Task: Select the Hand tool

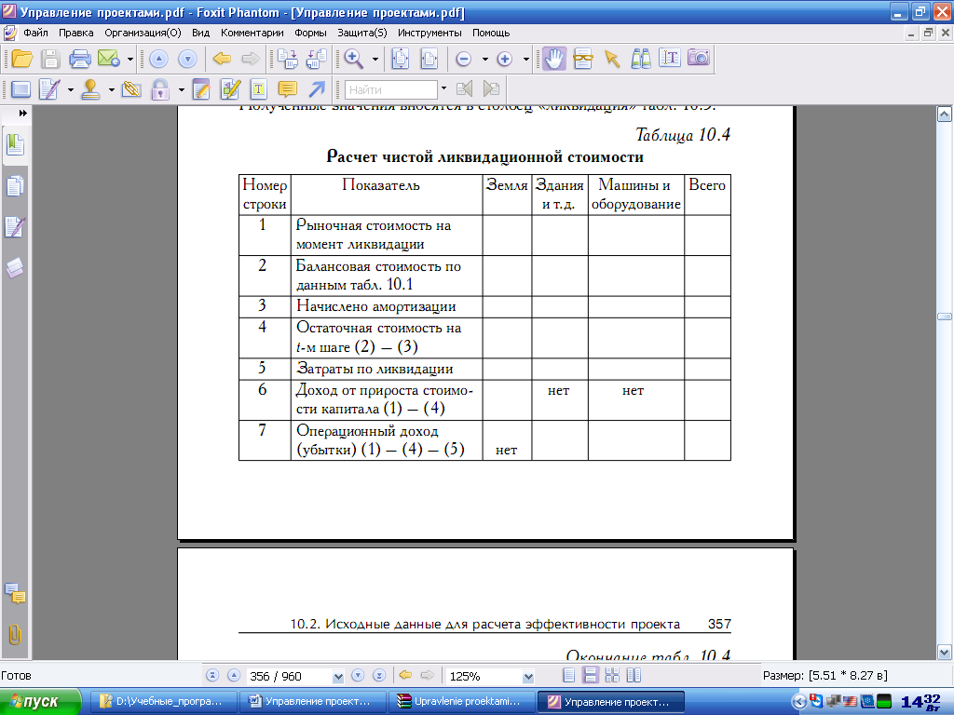Action: (x=553, y=59)
